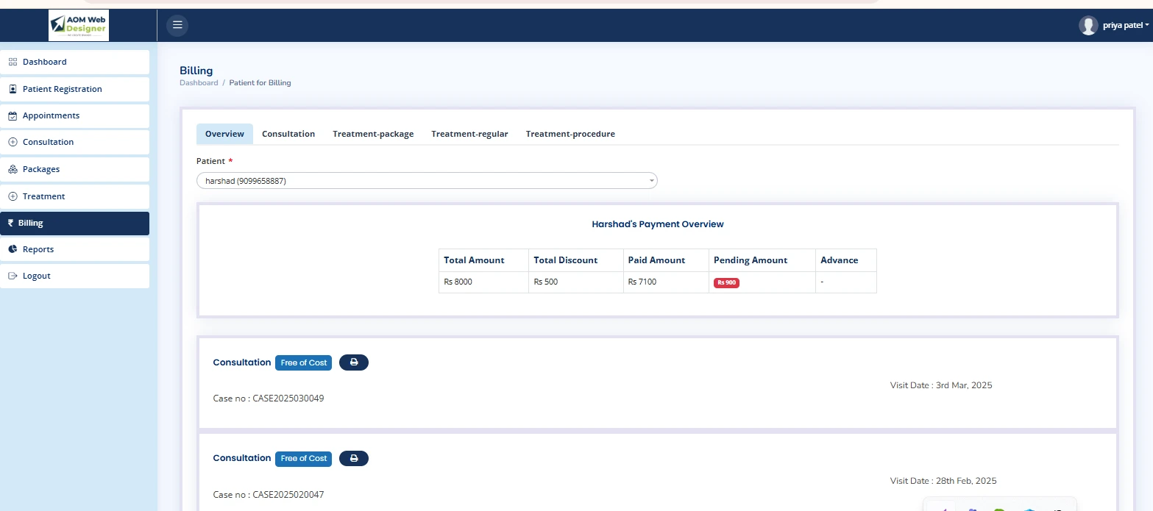Click the Rs 900 pending amount badge
This screenshot has width=1153, height=511.
coord(726,282)
